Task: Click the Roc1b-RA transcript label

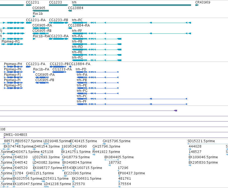Action: (x=41, y=36)
